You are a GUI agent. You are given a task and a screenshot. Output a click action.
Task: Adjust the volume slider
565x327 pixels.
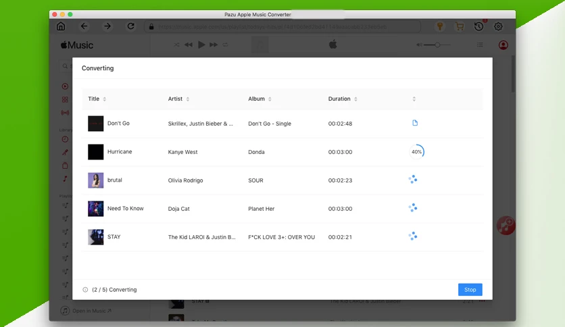[437, 45]
